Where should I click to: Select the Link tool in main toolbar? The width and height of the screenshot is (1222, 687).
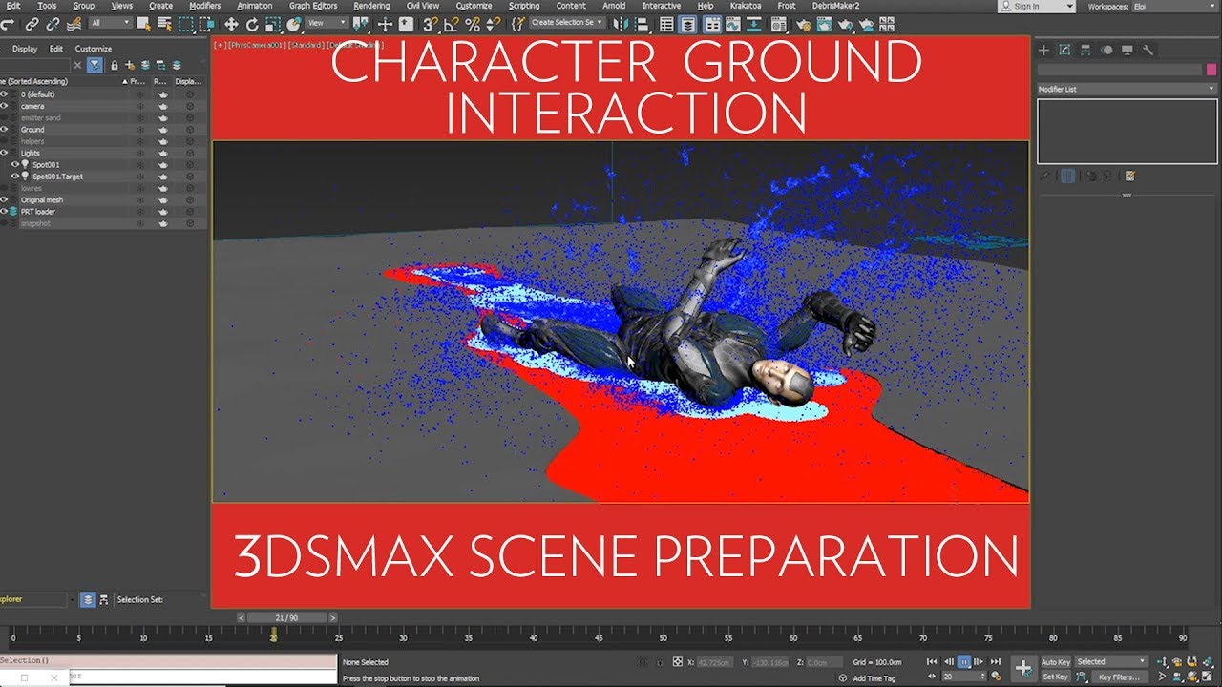click(x=32, y=24)
